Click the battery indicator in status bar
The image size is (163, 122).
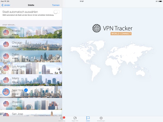point(161,1)
